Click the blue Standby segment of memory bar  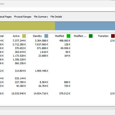click(x=85, y=26)
